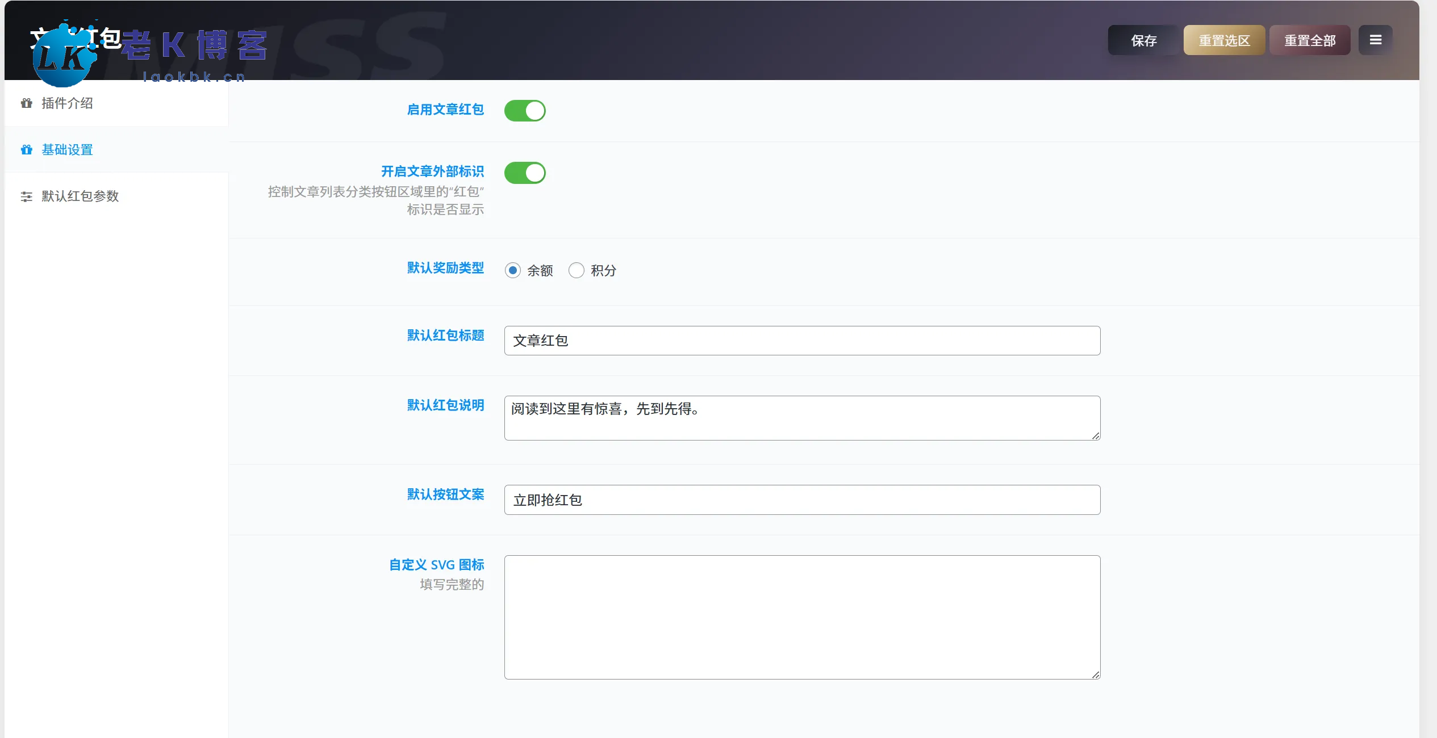
Task: Click the 保存 button
Action: pyautogui.click(x=1143, y=40)
